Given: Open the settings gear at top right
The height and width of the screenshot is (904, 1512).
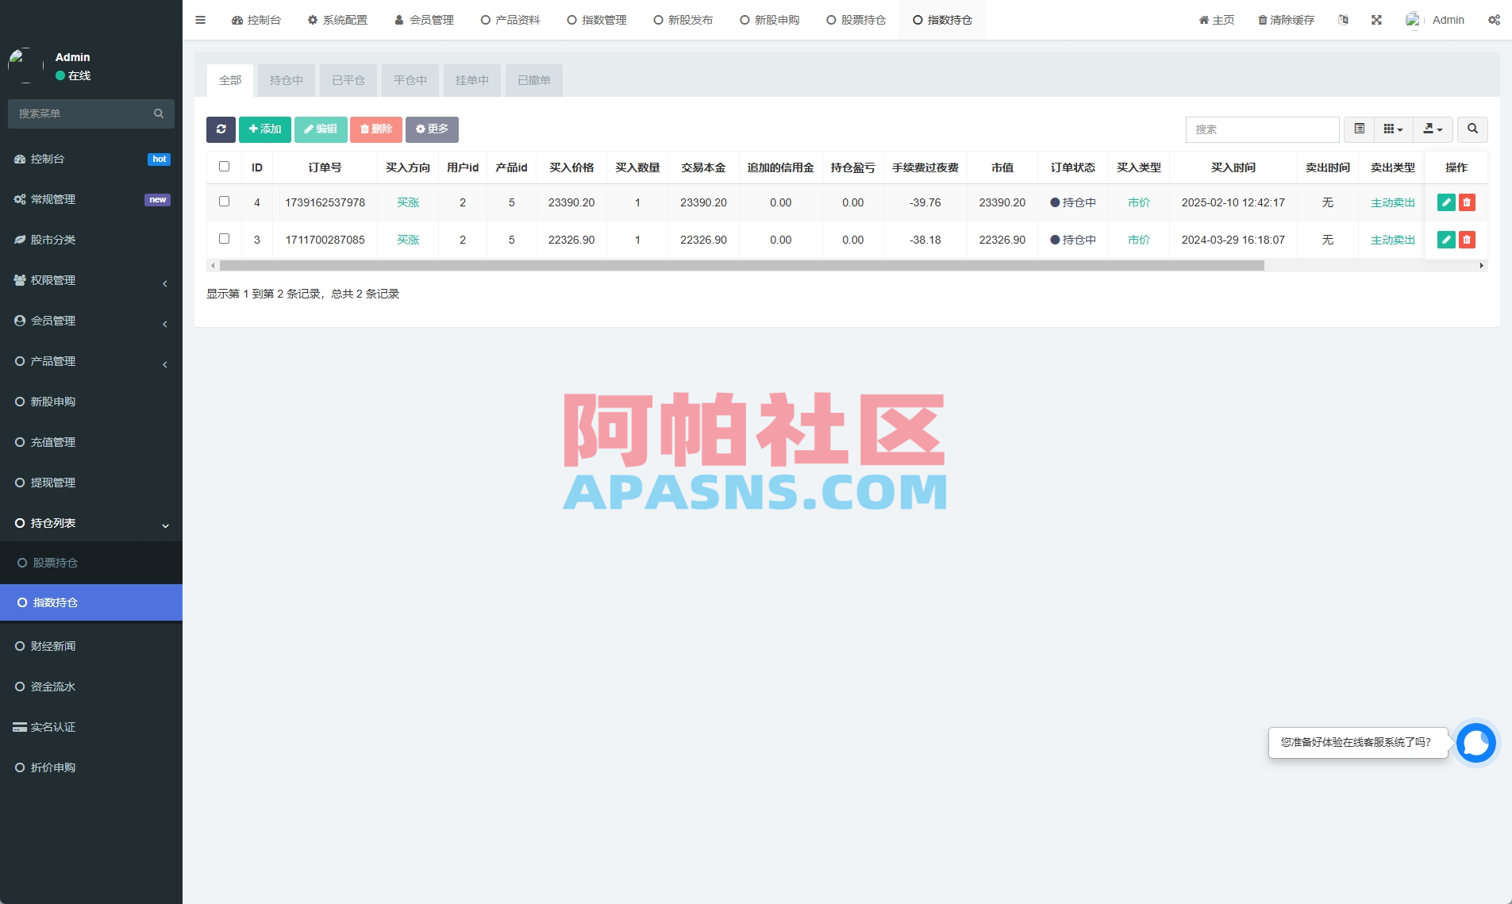Looking at the screenshot, I should click(1495, 20).
